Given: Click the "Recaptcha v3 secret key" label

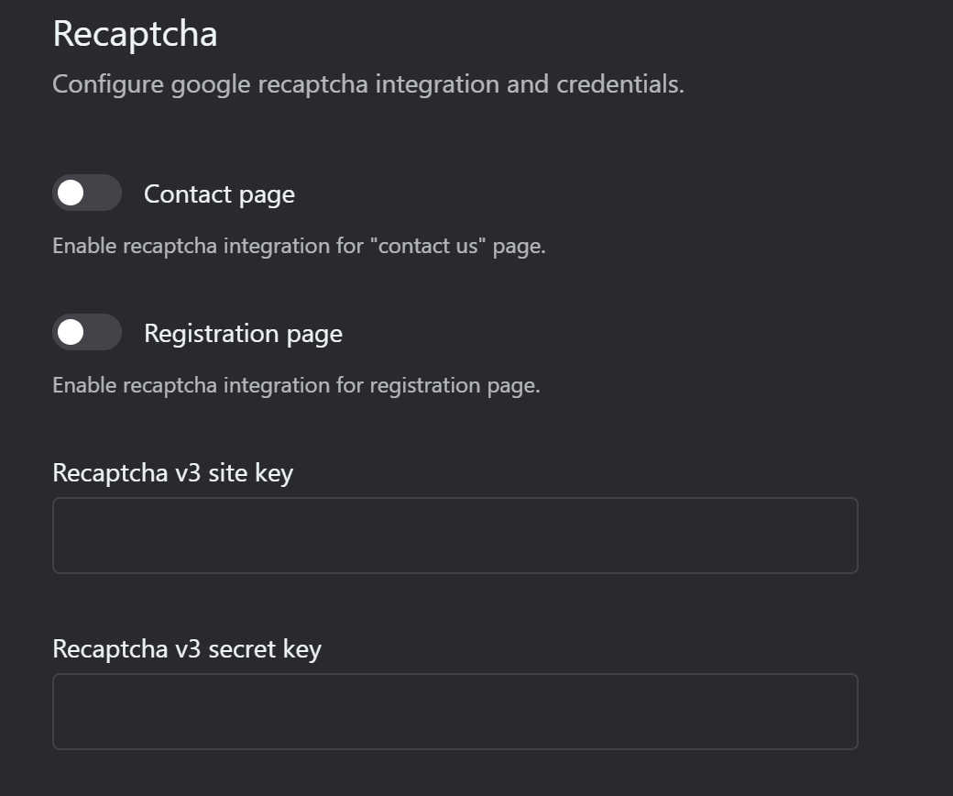Looking at the screenshot, I should click(187, 649).
